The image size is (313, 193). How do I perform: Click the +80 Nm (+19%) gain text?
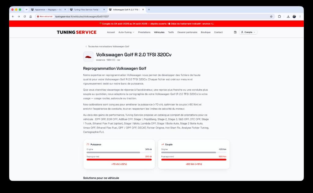point(194,164)
